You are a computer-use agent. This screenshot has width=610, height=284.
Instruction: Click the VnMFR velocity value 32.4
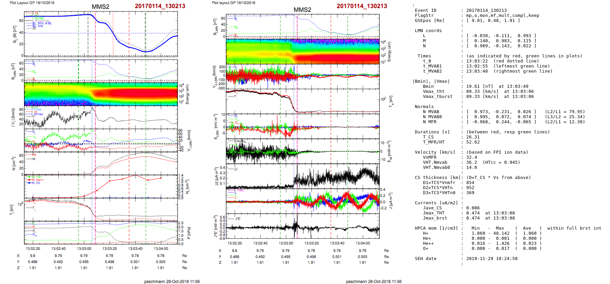click(471, 157)
